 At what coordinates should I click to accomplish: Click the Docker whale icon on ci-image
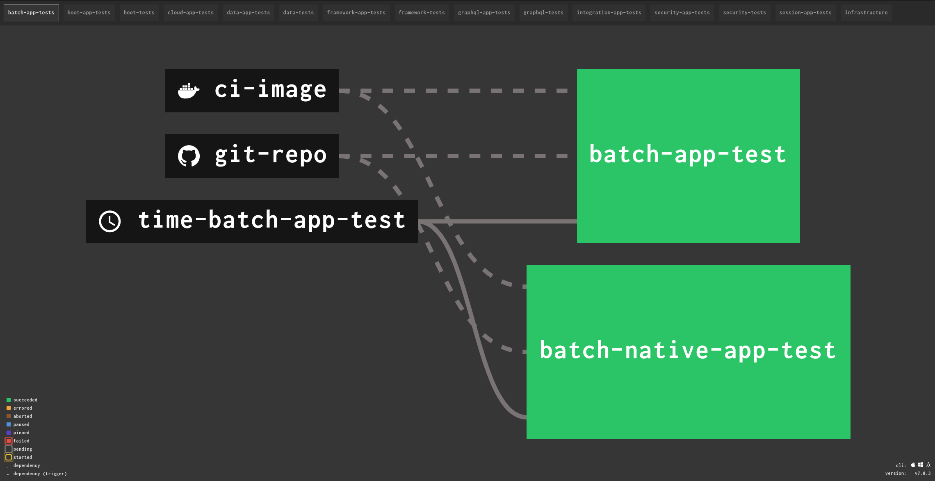point(188,91)
